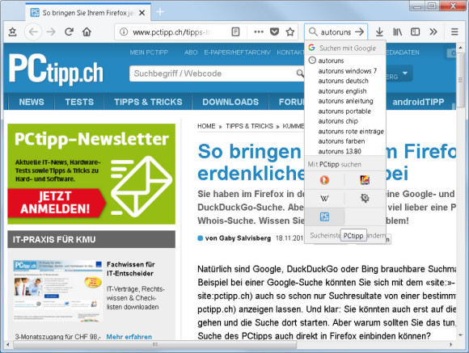469x353 pixels.
Task: Go back with the back arrow button
Action: [33, 32]
